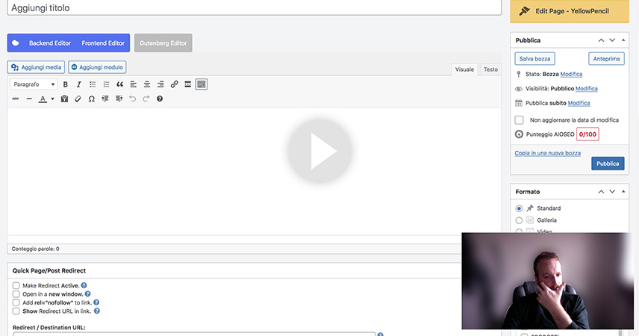Enable Make Redirect Active checkbox
Viewport: 639px width, 336px height.
click(16, 285)
